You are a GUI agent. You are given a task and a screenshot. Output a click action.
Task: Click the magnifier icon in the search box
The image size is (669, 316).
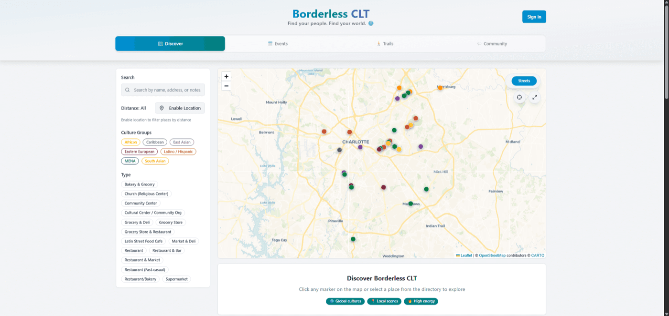click(x=128, y=90)
